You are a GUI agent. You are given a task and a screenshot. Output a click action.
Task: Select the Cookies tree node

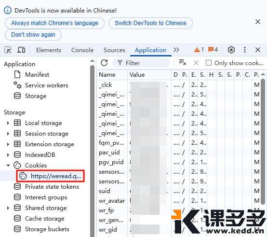[36, 166]
